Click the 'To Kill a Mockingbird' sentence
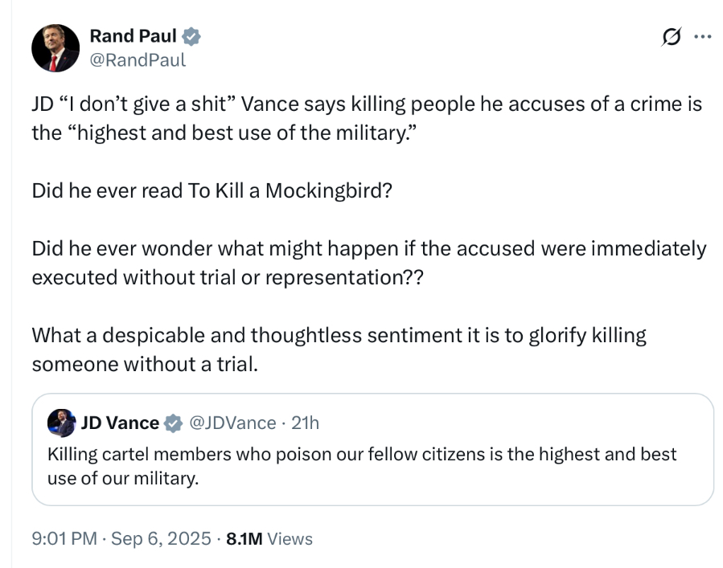 (212, 190)
